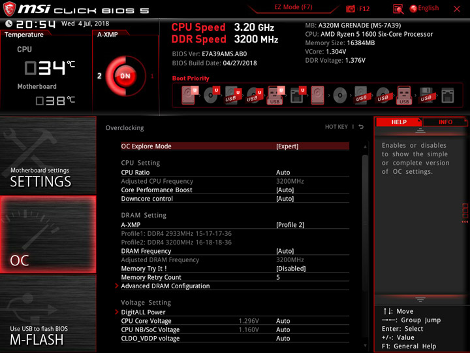The width and height of the screenshot is (470, 353).
Task: Change A-XMP [Profile 2] setting
Action: pos(235,224)
